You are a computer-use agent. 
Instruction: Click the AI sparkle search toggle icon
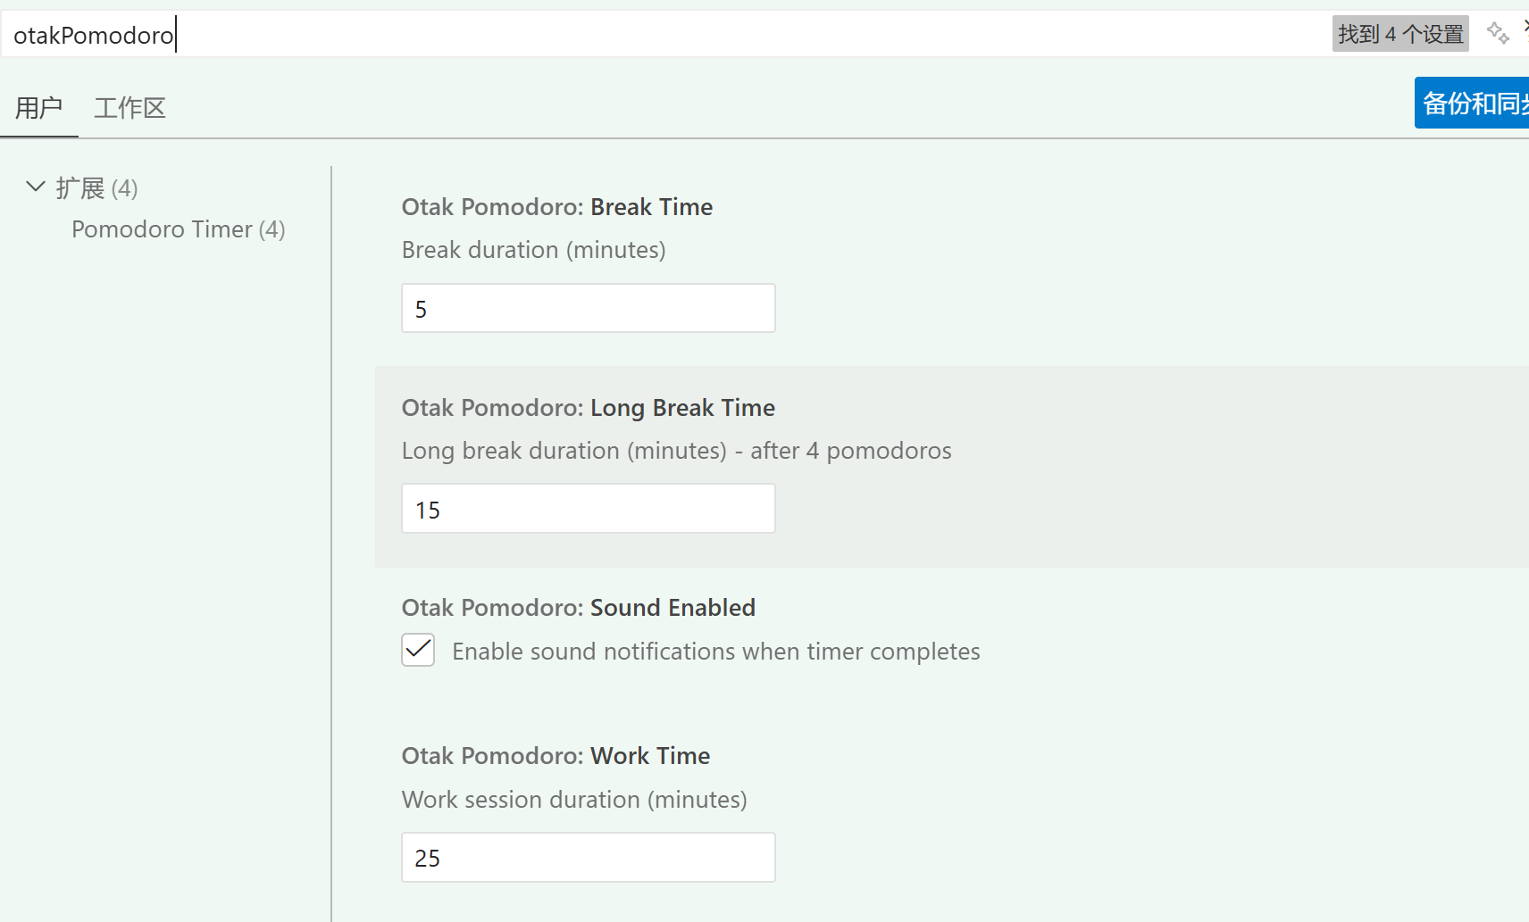click(x=1498, y=34)
